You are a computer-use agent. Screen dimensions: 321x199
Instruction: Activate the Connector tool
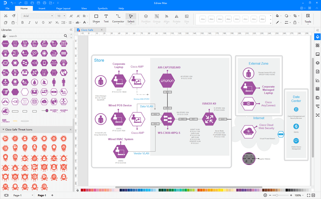pyautogui.click(x=118, y=18)
